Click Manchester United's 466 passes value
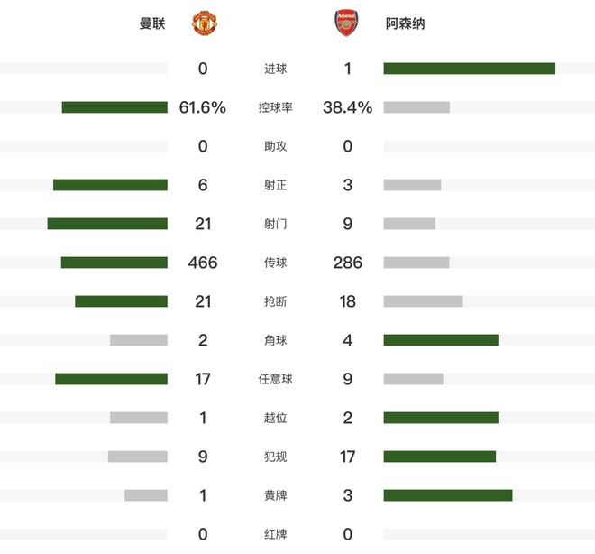This screenshot has height=554, width=595. tap(203, 263)
